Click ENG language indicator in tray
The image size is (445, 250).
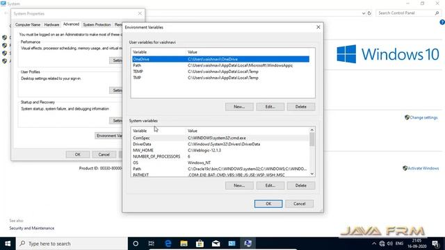click(x=399, y=244)
